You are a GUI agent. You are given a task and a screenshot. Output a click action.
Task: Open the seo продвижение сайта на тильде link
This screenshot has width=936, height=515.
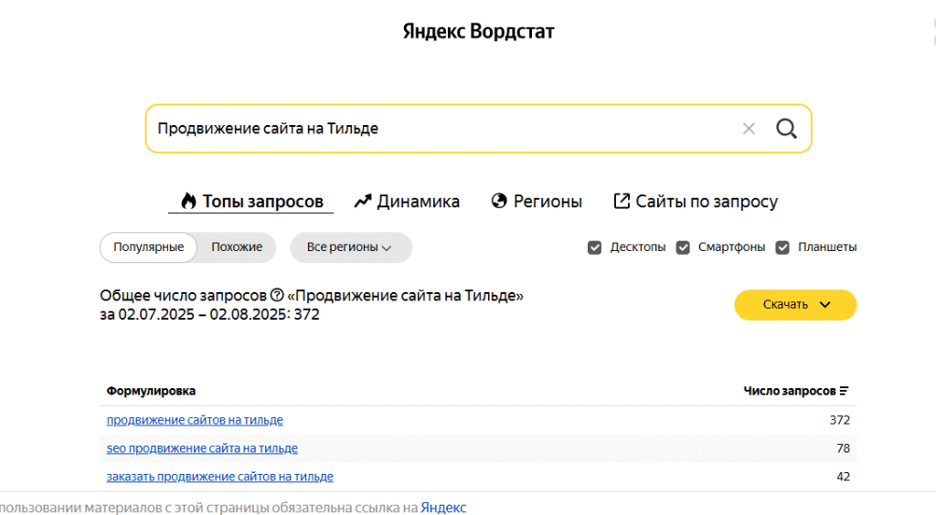click(x=202, y=448)
